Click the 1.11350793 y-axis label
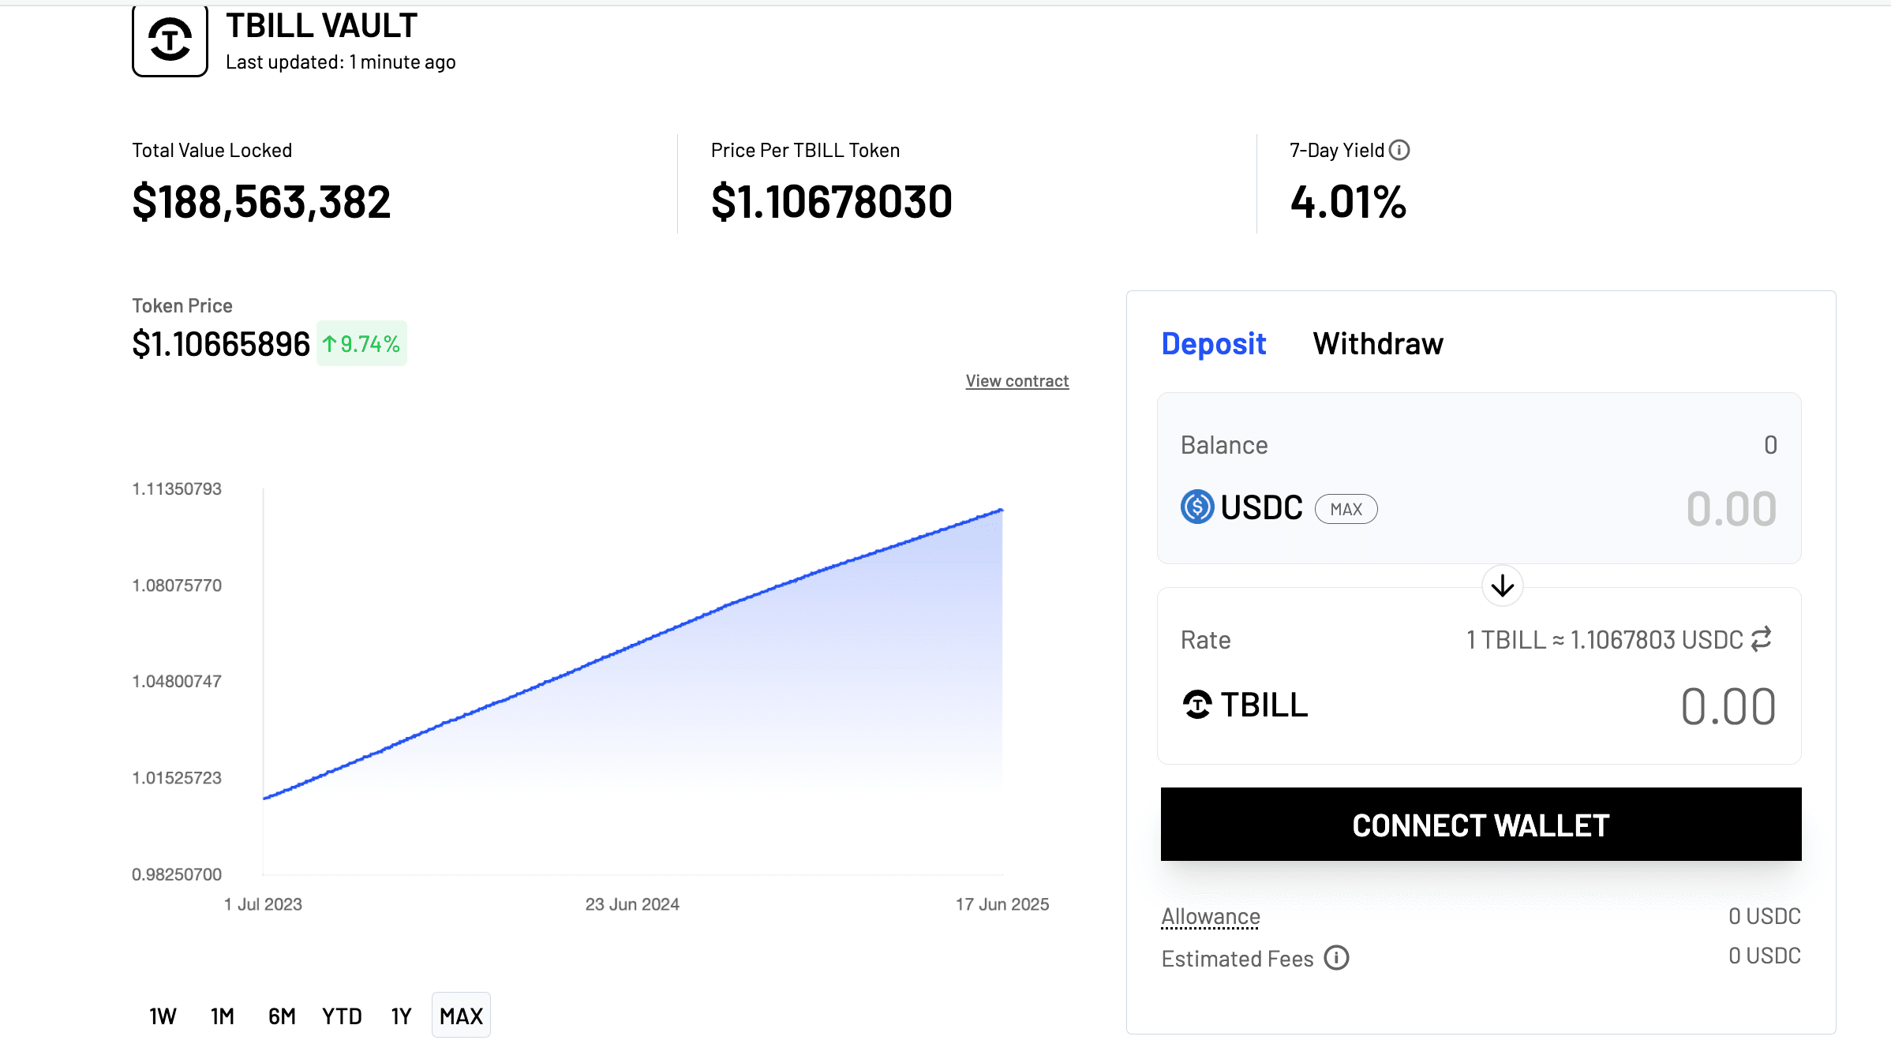Viewport: 1891px width, 1040px height. click(x=177, y=489)
